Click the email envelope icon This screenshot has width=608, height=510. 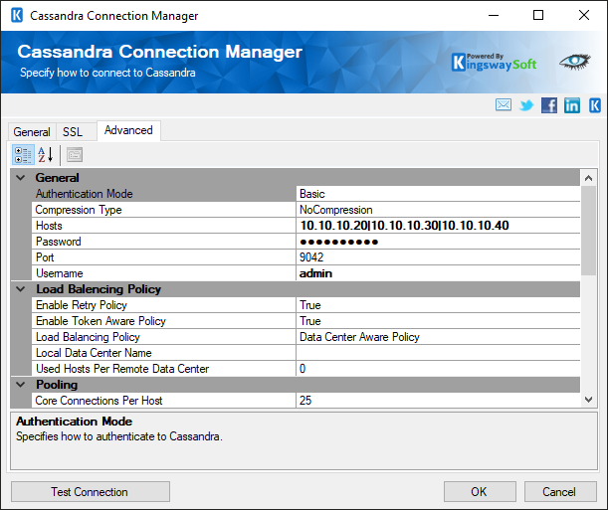[503, 105]
